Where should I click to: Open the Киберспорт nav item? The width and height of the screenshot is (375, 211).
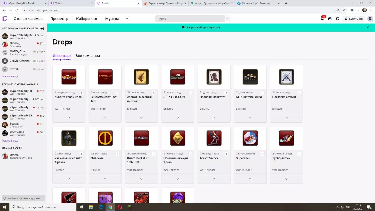click(87, 19)
